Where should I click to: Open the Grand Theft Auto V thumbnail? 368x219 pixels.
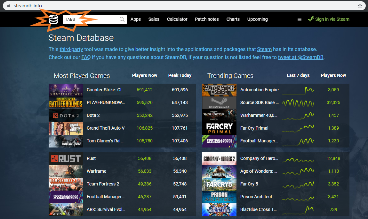(66, 128)
